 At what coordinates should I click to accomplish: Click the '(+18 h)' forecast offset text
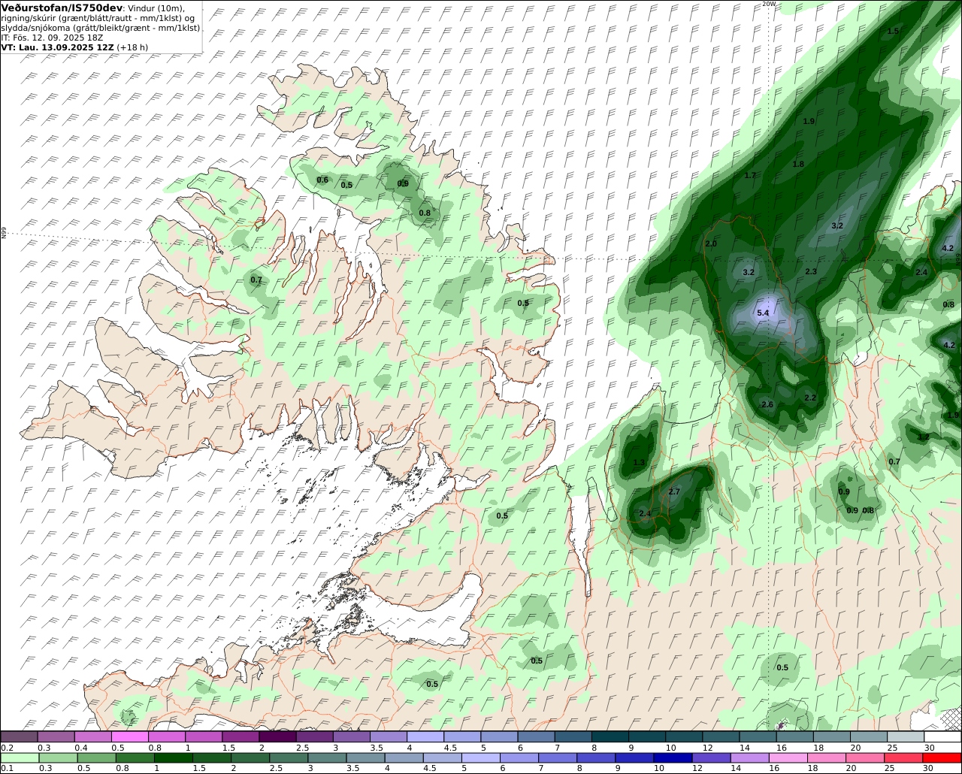(133, 47)
